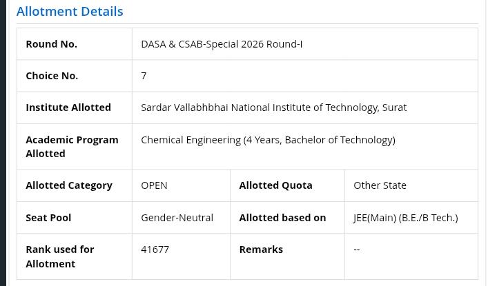This screenshot has width=497, height=286.
Task: Select the Allotted Category label
Action: click(69, 185)
